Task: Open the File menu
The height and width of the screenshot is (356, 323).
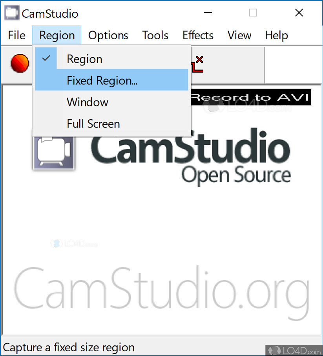Action: click(x=16, y=35)
